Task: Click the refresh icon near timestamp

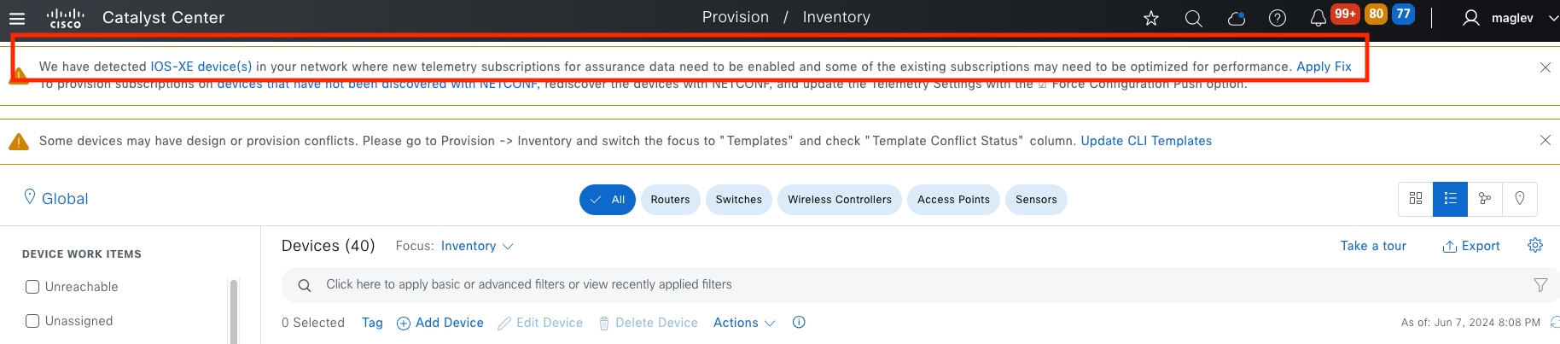Action: click(1555, 322)
